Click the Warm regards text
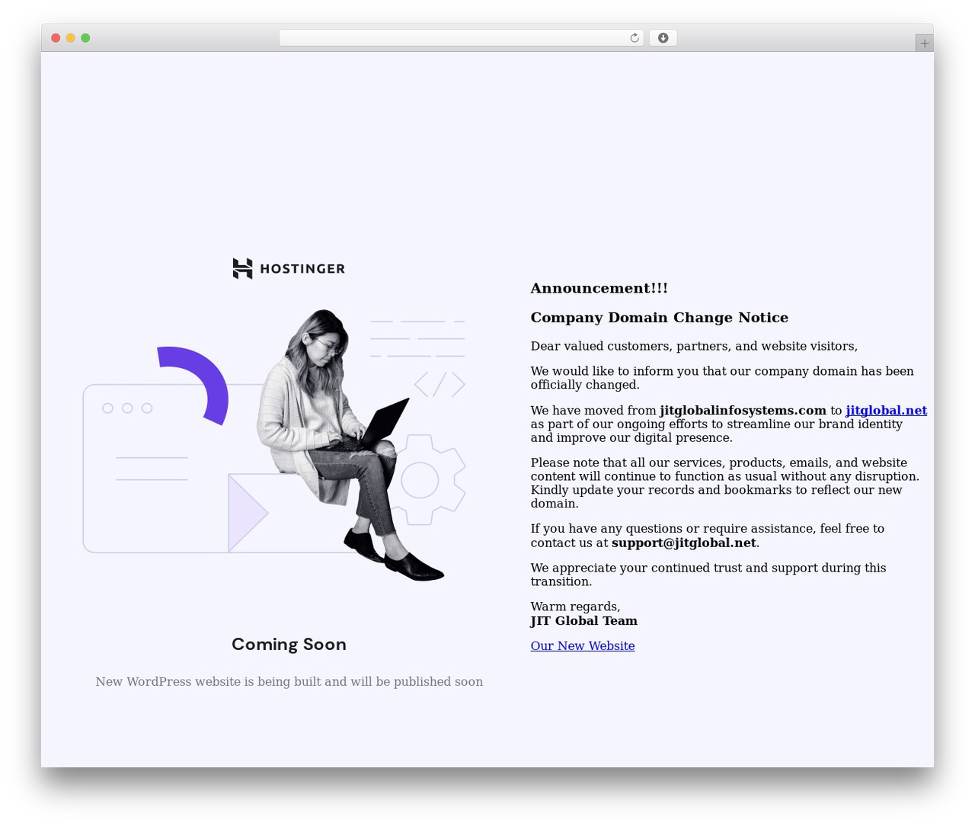 click(575, 607)
